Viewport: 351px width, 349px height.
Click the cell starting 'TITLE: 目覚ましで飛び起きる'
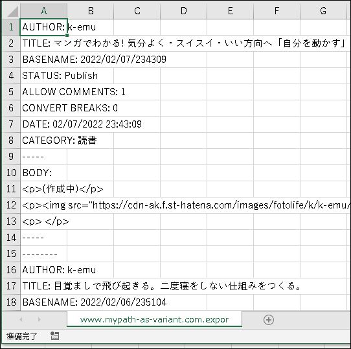point(43,286)
